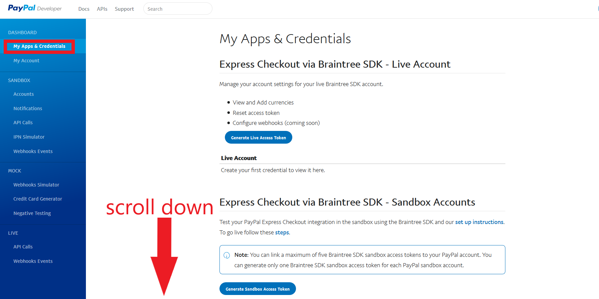Open the Docs menu
Viewport: 599px width, 299px height.
click(84, 9)
